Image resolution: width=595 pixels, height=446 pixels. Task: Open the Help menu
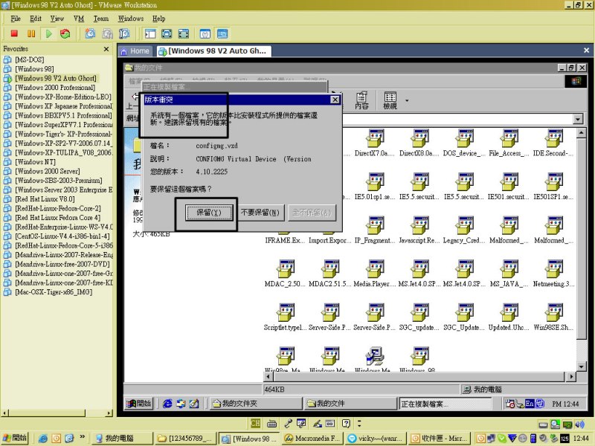[158, 19]
